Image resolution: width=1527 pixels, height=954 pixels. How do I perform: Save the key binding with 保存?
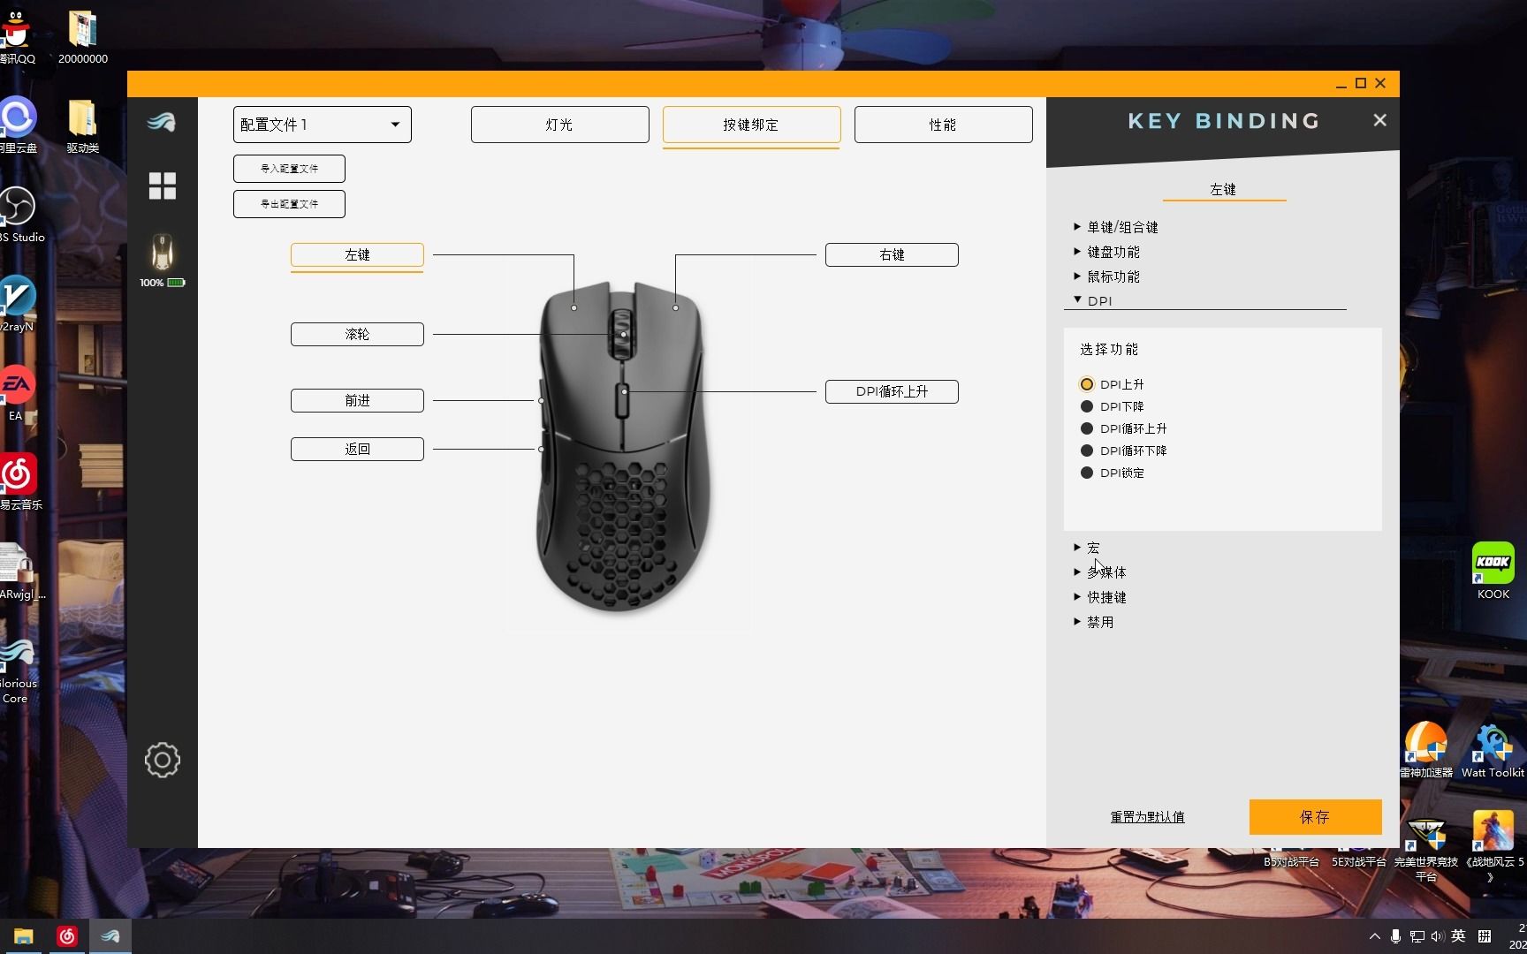[1314, 817]
